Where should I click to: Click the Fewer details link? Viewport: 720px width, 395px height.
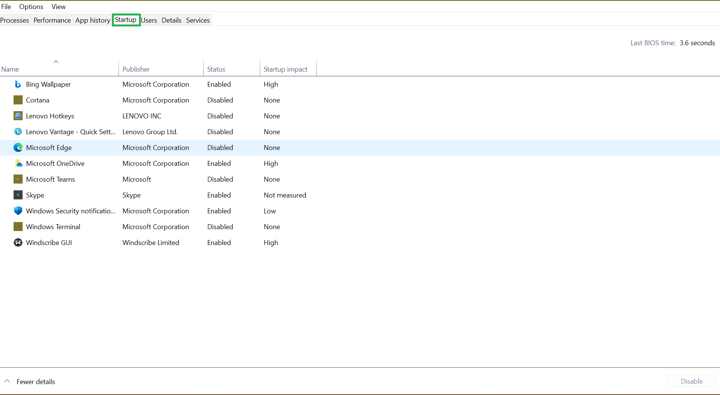click(x=36, y=381)
